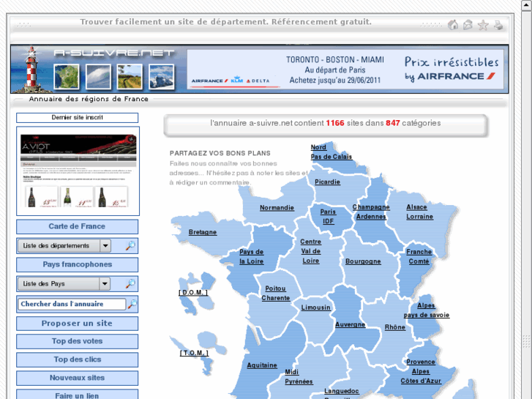Click the snowy mountain thumbnail in header
The image size is (532, 399).
pos(162,77)
